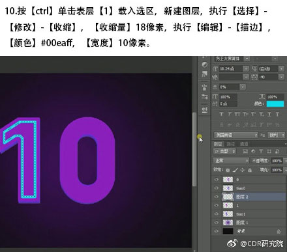
Task: Filter layers by adjustment layers icon
Action: 253,151
